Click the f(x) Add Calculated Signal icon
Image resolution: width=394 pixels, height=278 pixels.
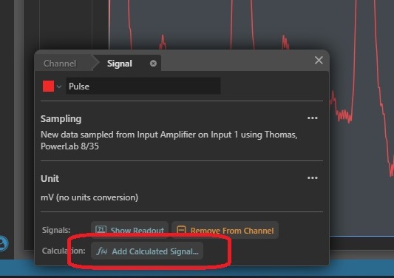pyautogui.click(x=102, y=251)
